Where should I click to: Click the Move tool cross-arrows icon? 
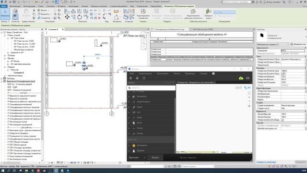pyautogui.click(x=67, y=17)
